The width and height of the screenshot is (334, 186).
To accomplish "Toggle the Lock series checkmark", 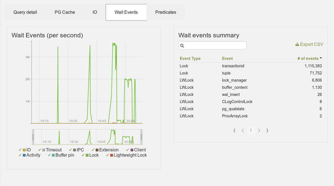I will (83, 155).
